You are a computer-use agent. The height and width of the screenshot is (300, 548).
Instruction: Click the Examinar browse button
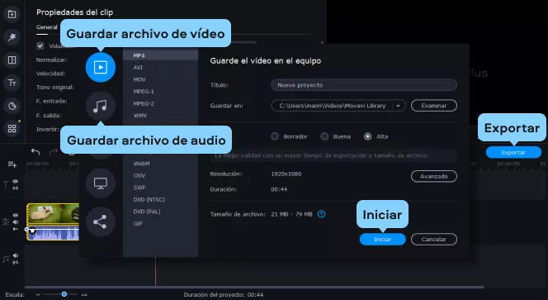(434, 106)
